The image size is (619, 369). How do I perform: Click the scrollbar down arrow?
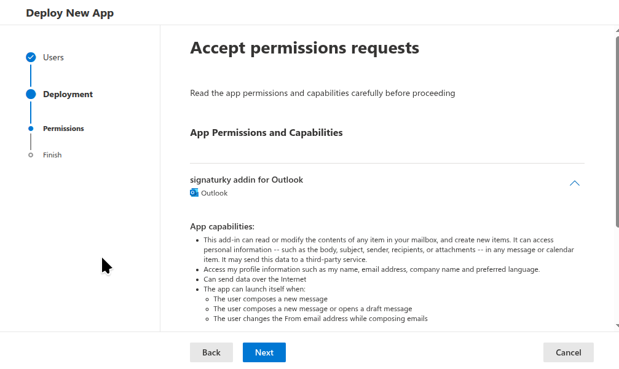[617, 326]
